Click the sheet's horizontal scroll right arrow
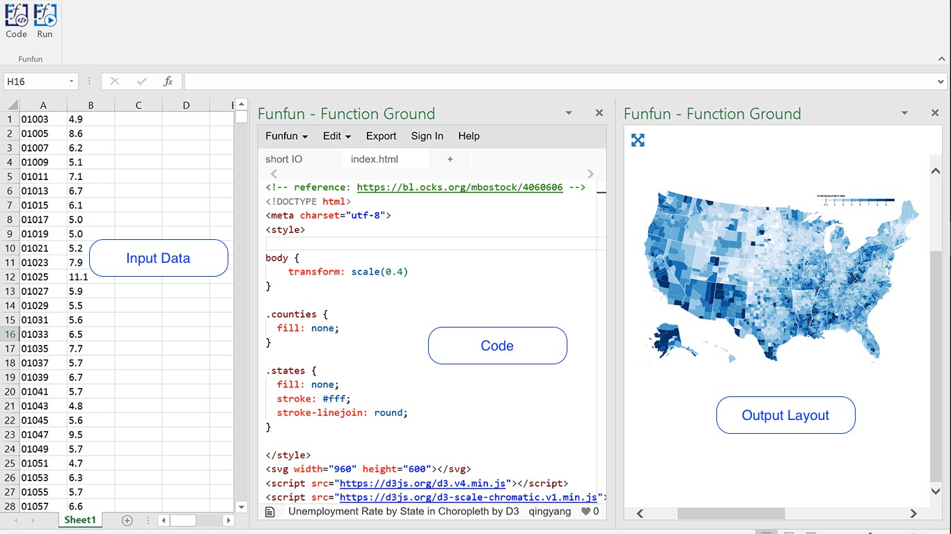Screen dimensions: 951x534 [228, 520]
